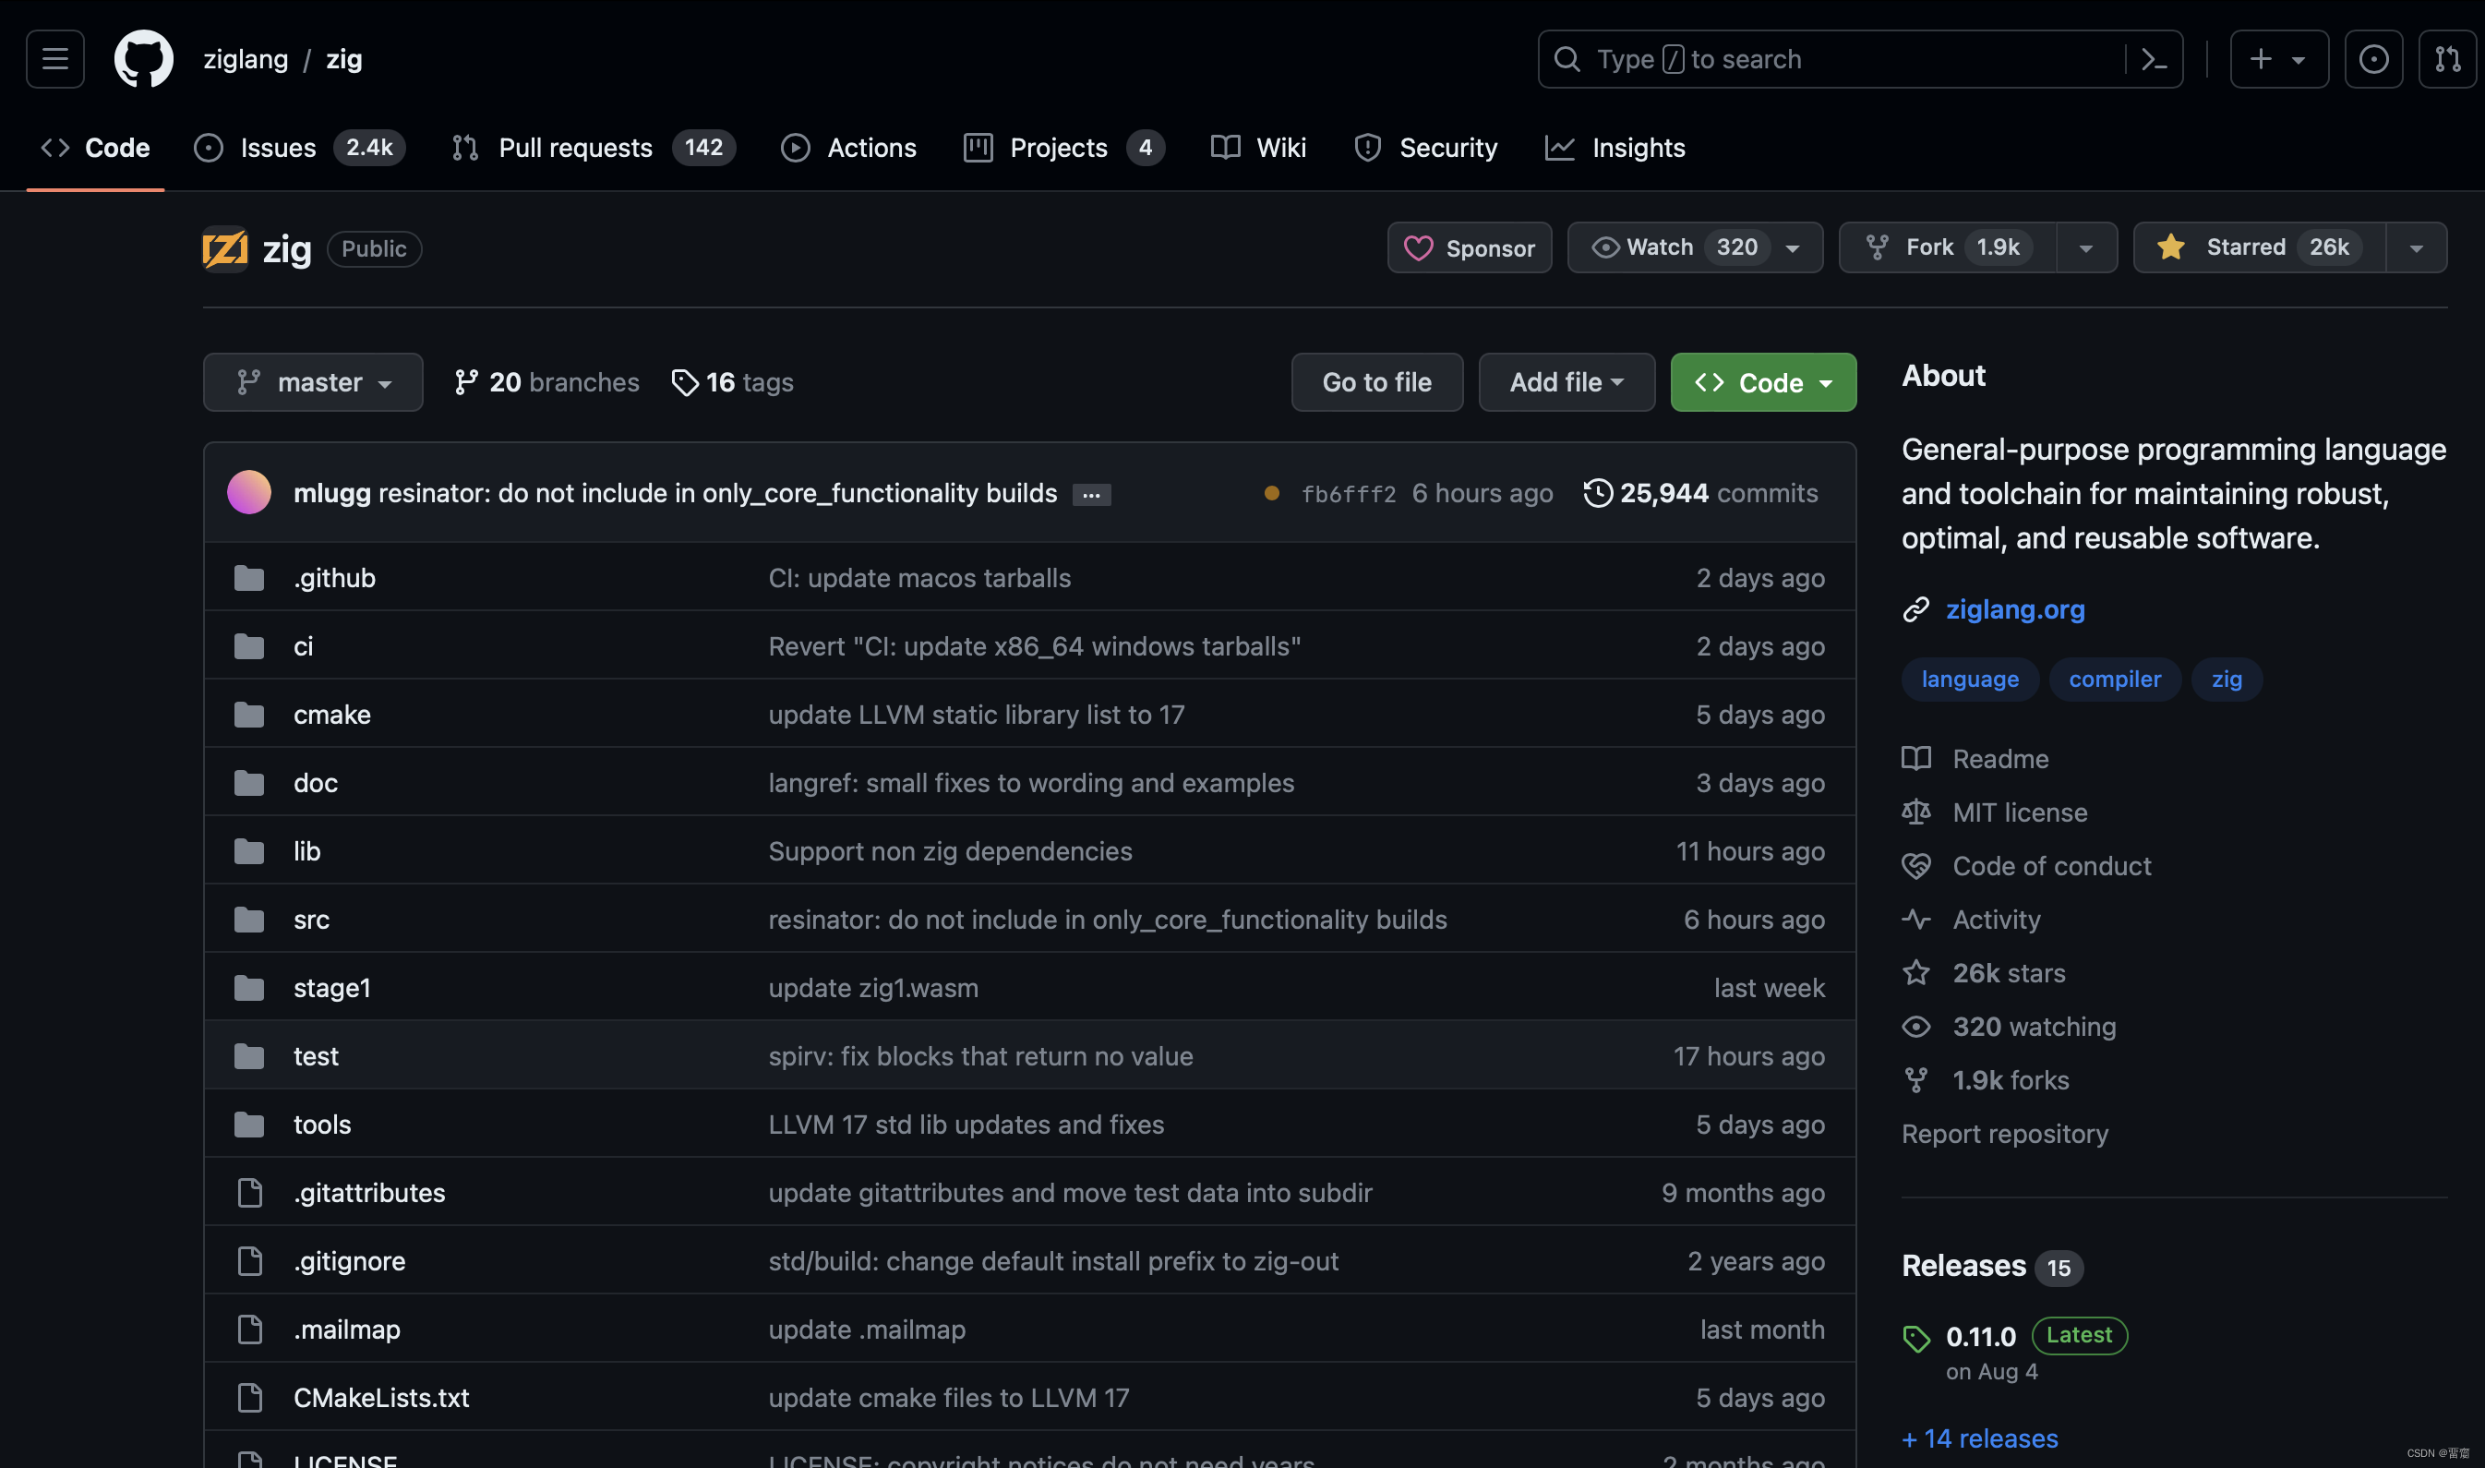Expand commit message with ellipsis button
Image resolution: width=2485 pixels, height=1468 pixels.
tap(1092, 495)
